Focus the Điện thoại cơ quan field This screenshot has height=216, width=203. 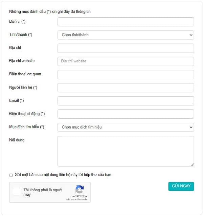126,75
